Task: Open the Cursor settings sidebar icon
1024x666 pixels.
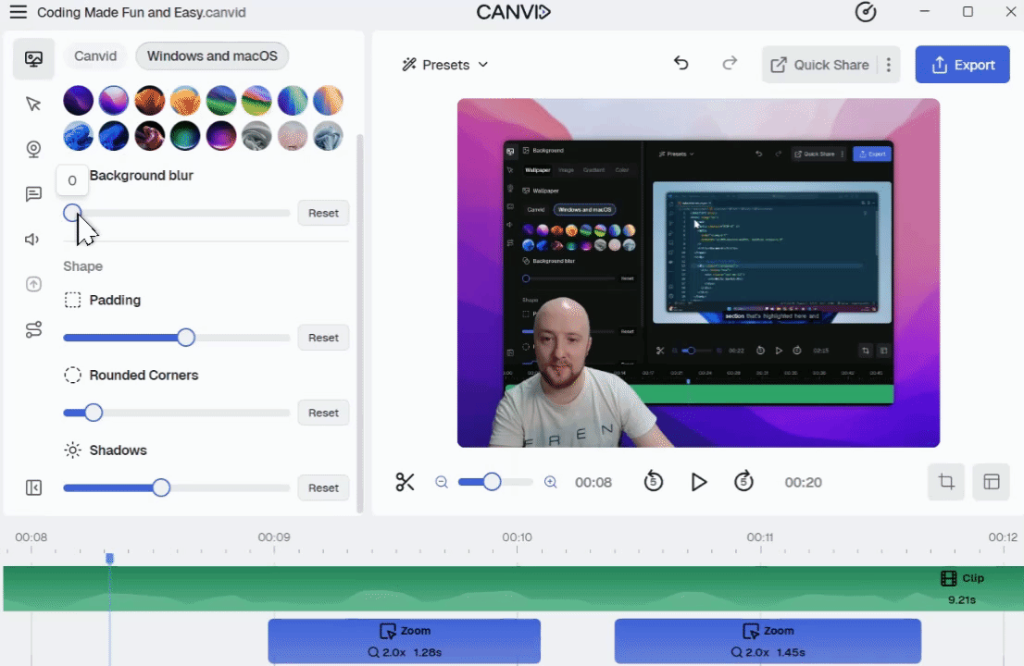Action: tap(33, 105)
